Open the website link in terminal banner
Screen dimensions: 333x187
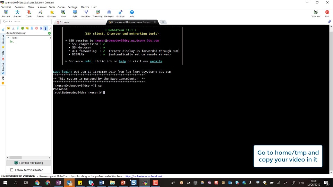coord(156,61)
